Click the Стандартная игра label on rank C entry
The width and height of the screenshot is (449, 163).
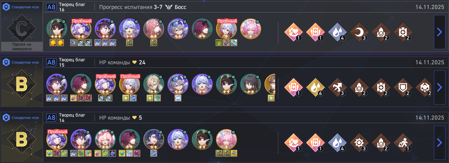(x=25, y=7)
